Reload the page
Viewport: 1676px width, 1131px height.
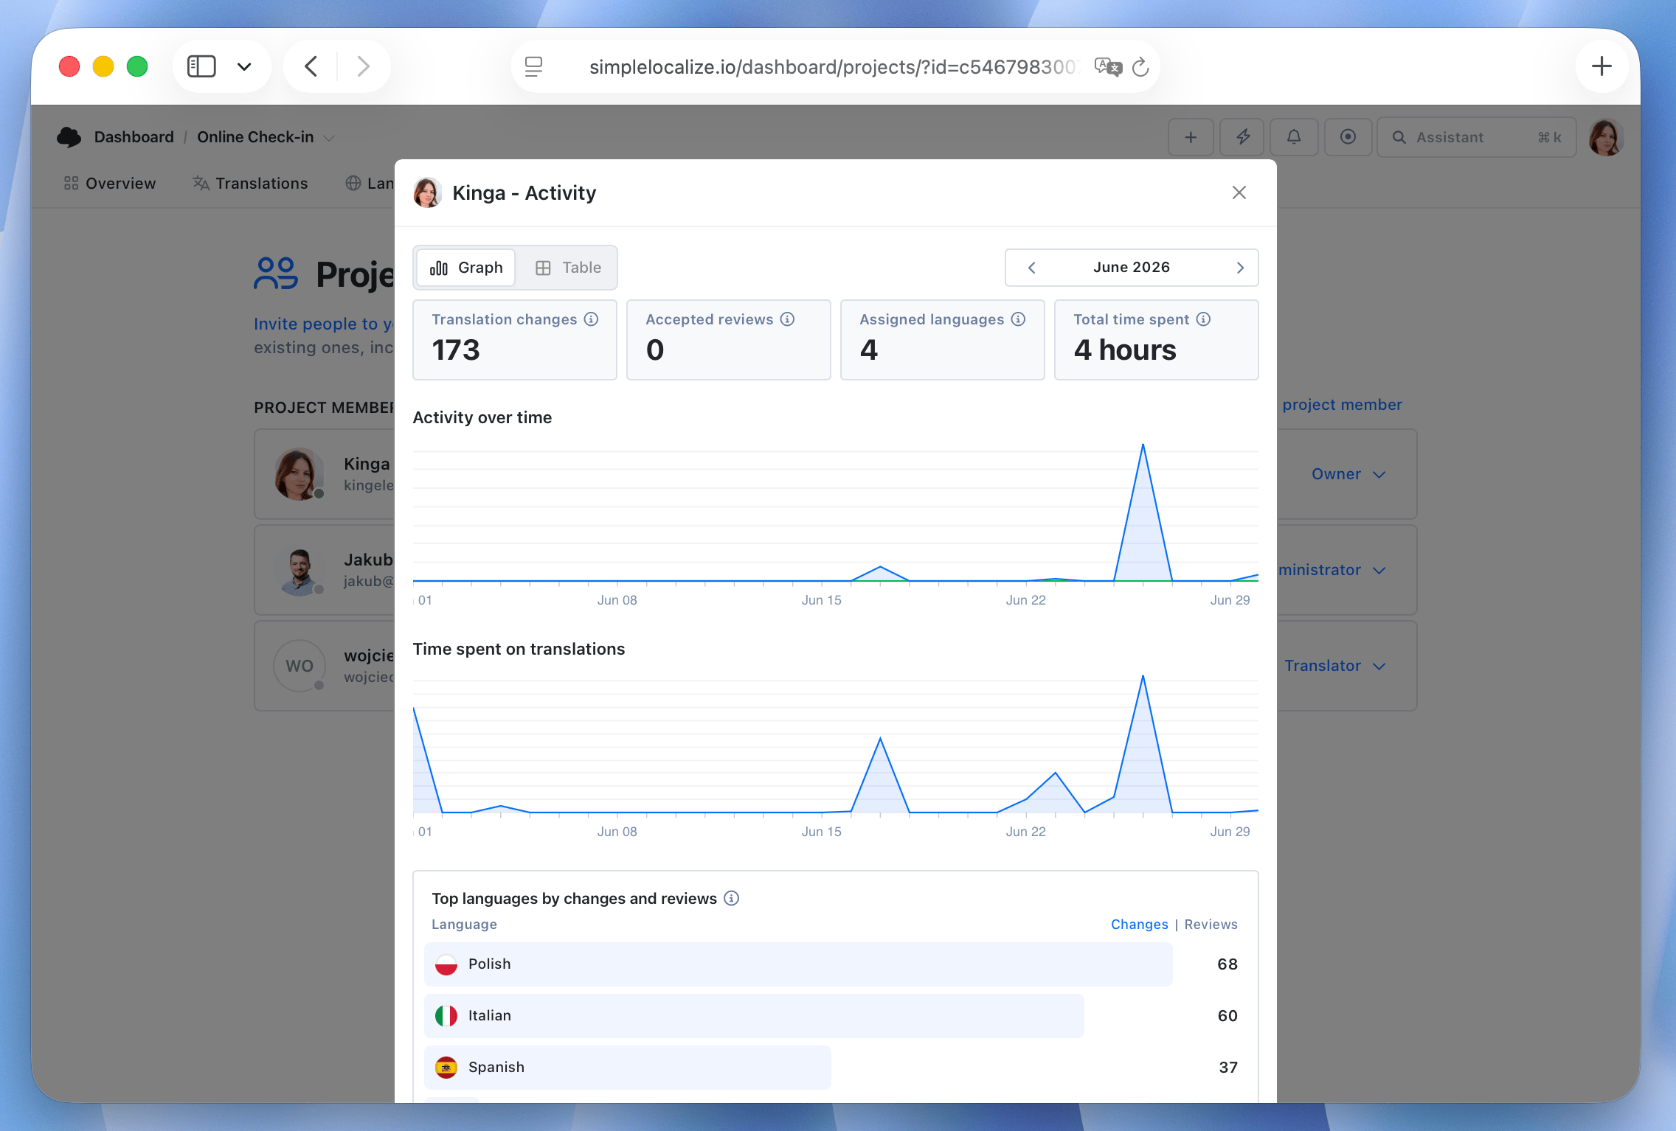(1140, 67)
